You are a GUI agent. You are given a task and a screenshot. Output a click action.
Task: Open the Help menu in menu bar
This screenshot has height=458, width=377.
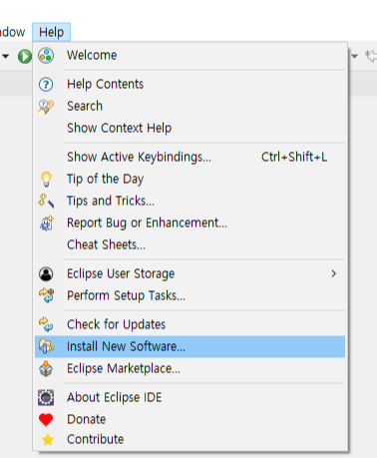tap(51, 32)
